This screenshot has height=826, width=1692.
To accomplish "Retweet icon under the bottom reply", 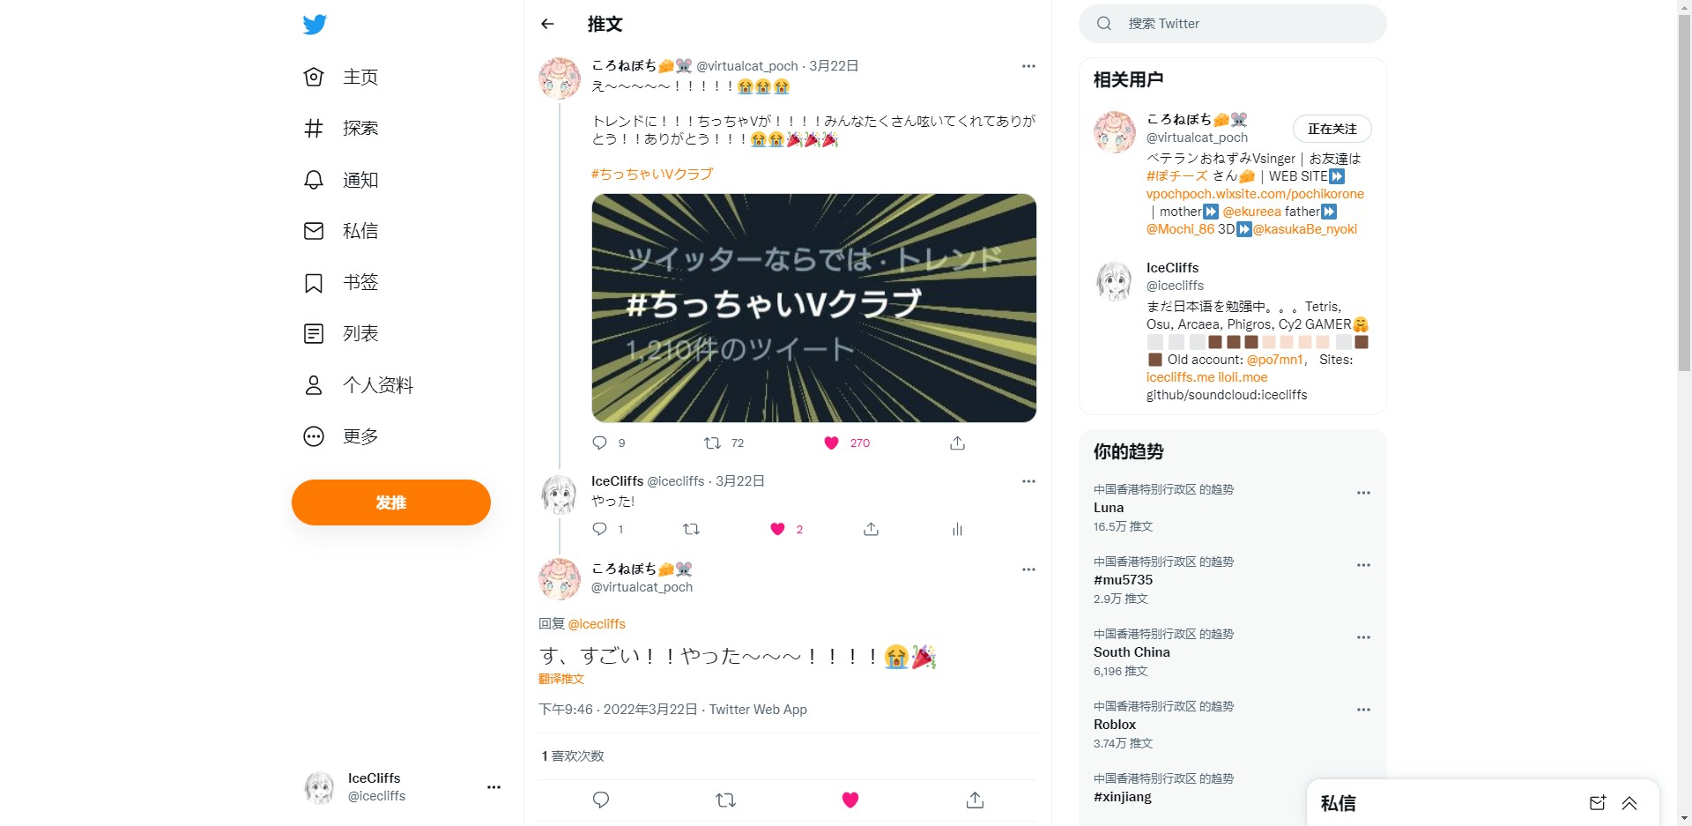I will coord(725,800).
